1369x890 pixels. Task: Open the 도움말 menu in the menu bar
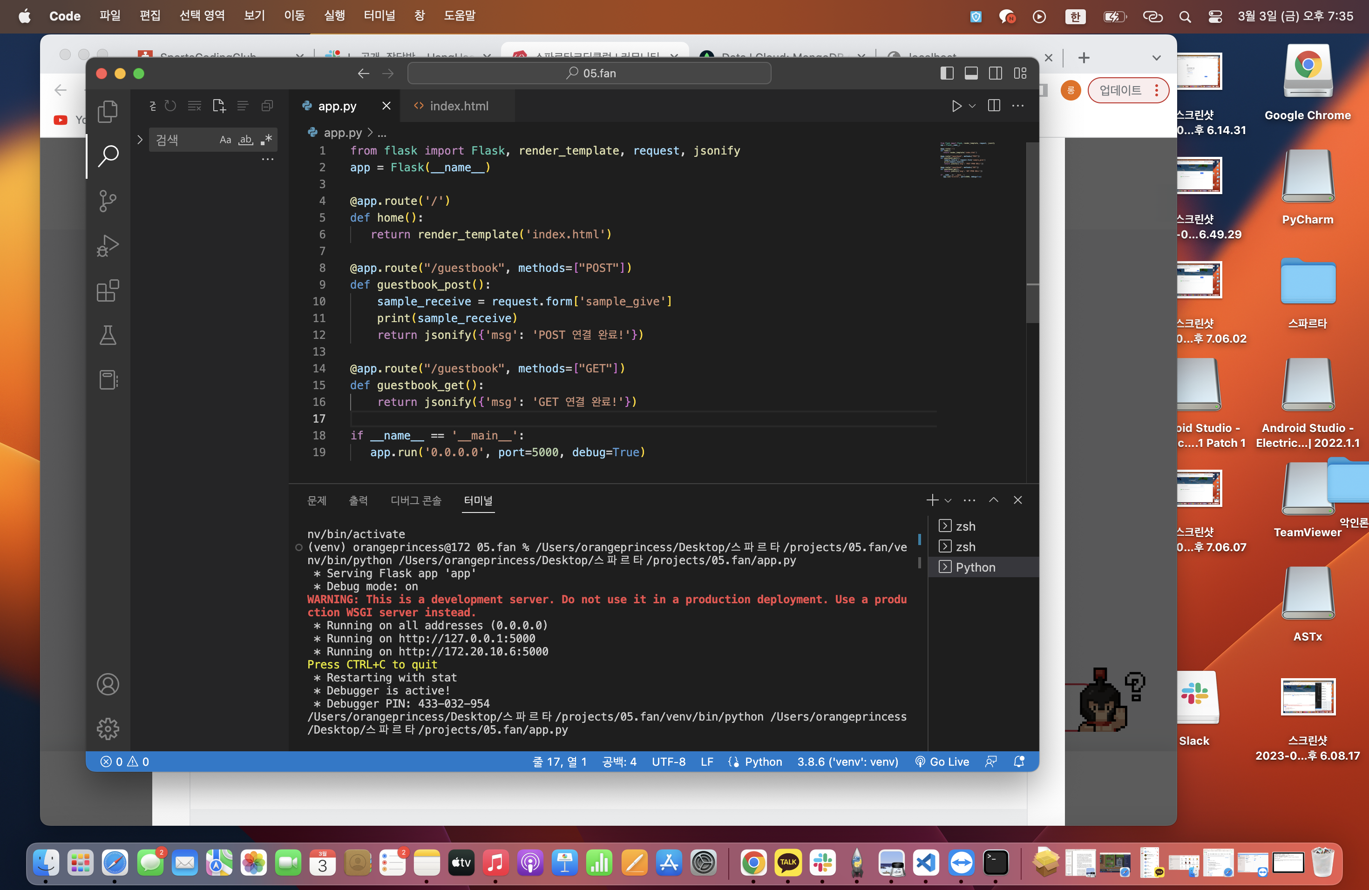click(459, 15)
